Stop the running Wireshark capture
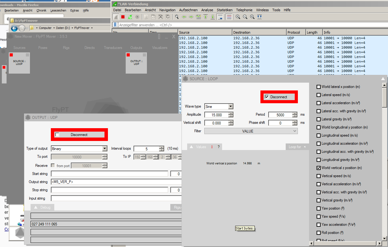 click(x=123, y=17)
